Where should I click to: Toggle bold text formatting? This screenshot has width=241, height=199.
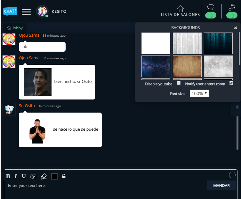coord(8,176)
